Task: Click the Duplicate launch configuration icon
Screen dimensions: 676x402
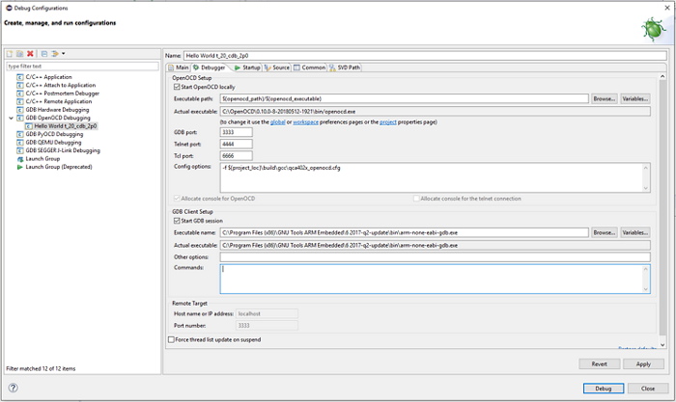Action: [20, 54]
